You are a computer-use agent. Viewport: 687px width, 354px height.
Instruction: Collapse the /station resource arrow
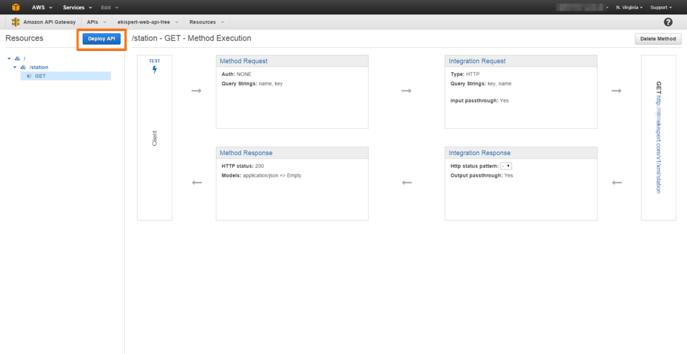coord(15,67)
